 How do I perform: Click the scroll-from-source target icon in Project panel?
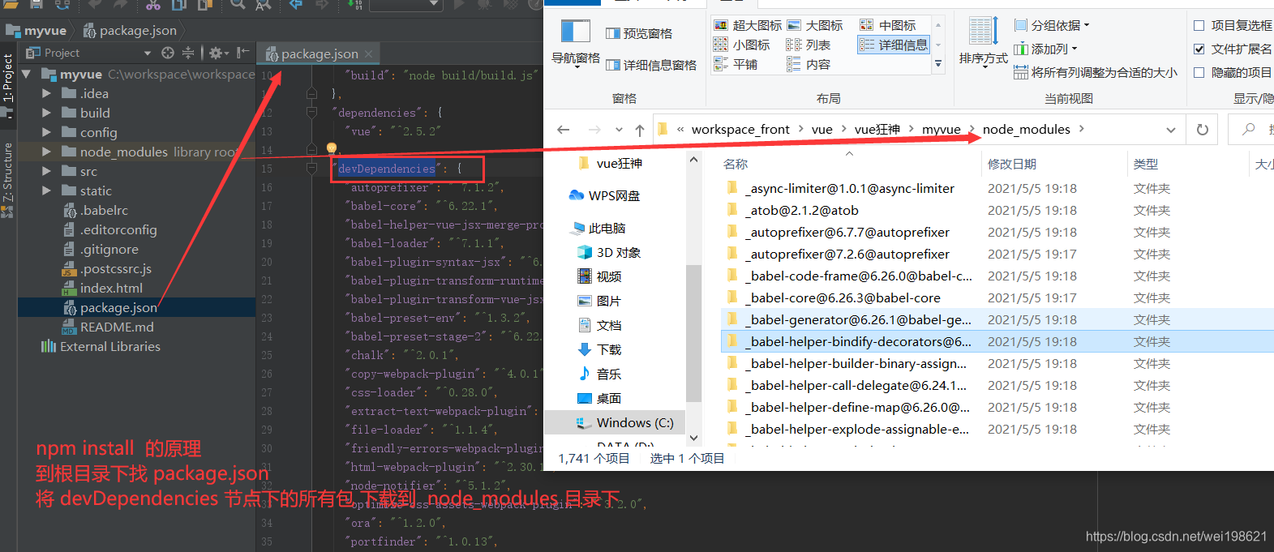[x=168, y=53]
